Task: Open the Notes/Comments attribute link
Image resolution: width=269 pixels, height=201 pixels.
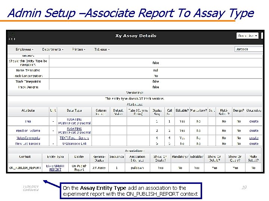Action: tap(28, 138)
